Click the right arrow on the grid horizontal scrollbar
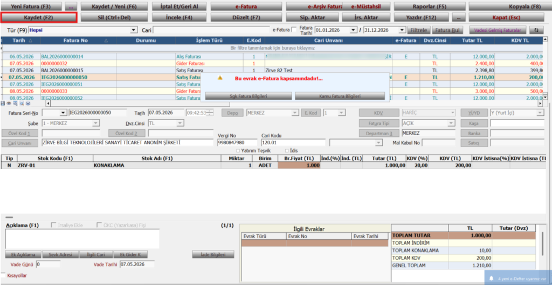Screen dimensions: 552x285 point(540,104)
